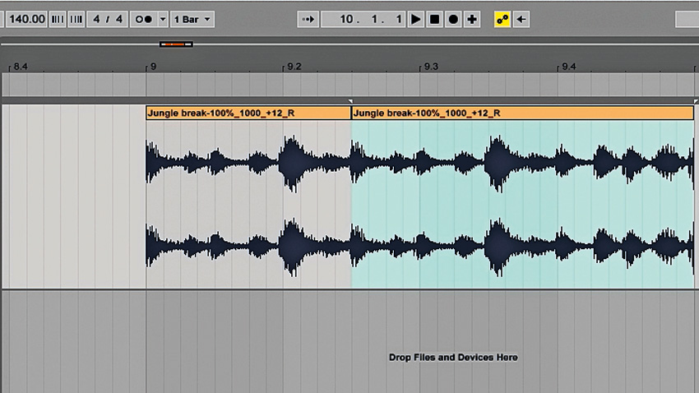Click the time signature denominator 4
Screen dimensions: 699x393
point(119,19)
